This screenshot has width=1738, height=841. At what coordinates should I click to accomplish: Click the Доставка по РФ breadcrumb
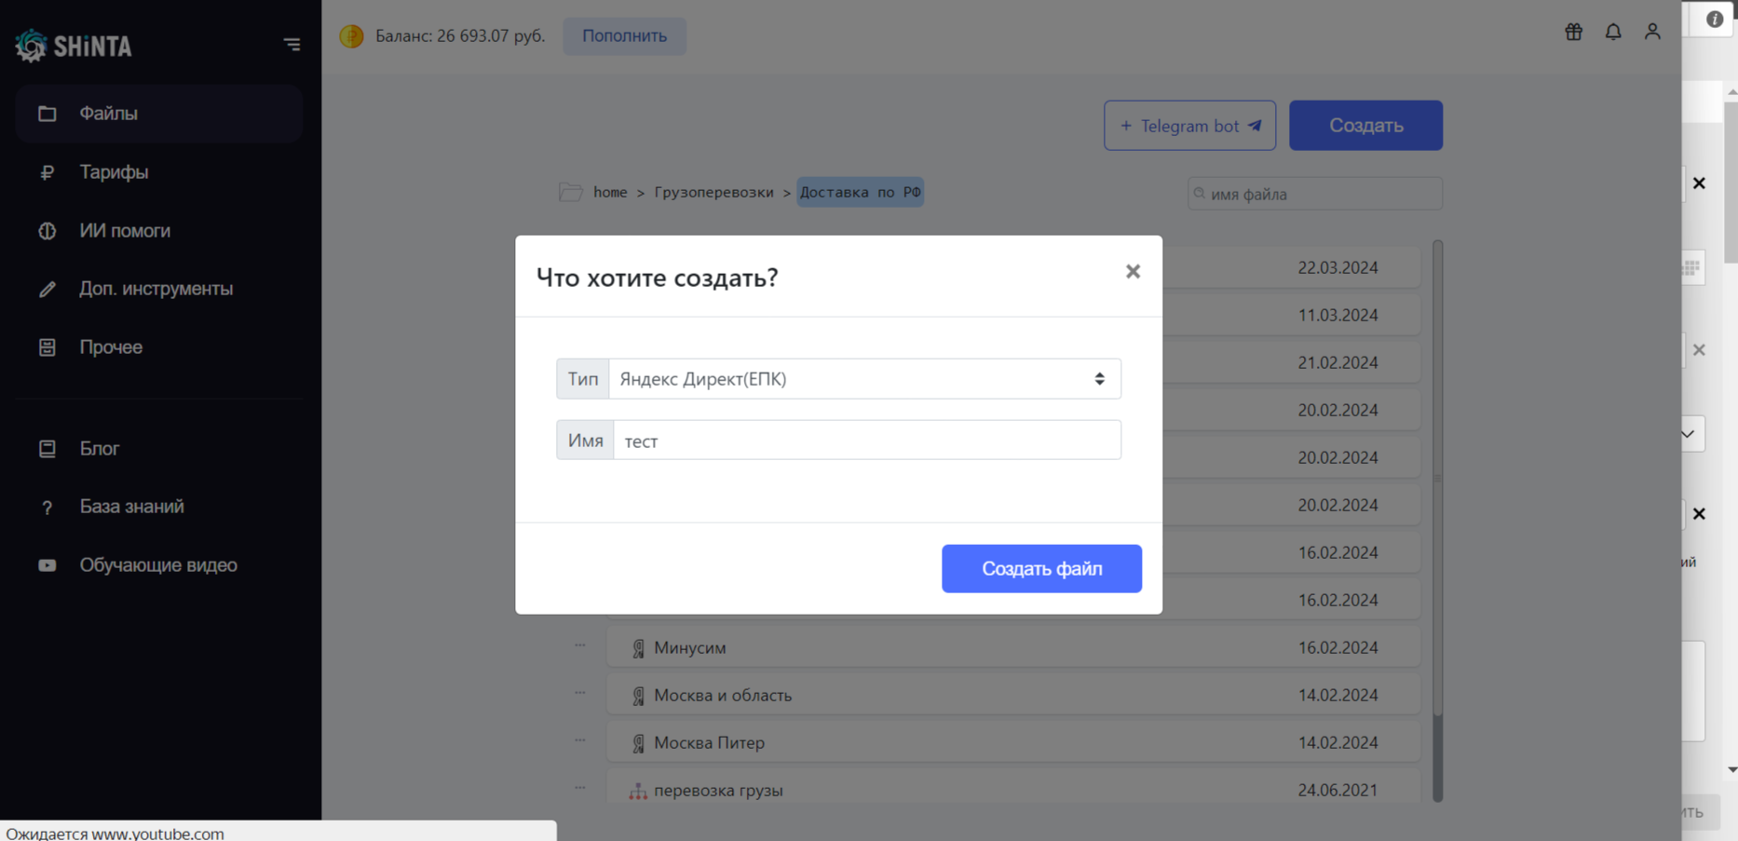[860, 192]
